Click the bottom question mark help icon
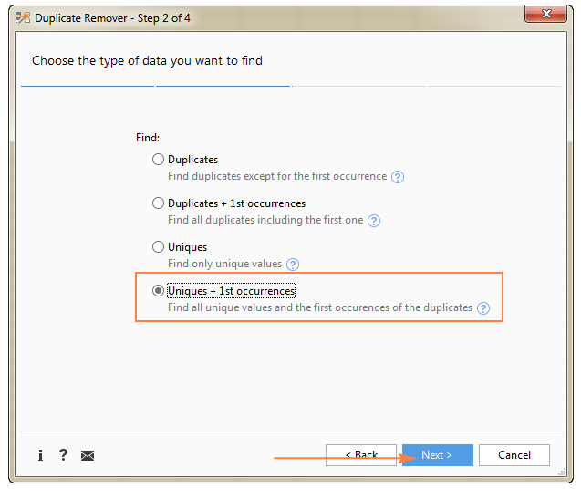Screen dimensions: 581x499 coord(63,455)
